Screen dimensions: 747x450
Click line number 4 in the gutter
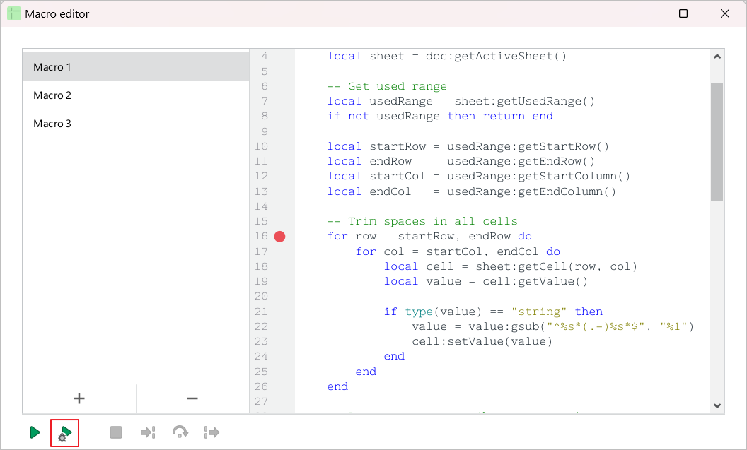(265, 56)
